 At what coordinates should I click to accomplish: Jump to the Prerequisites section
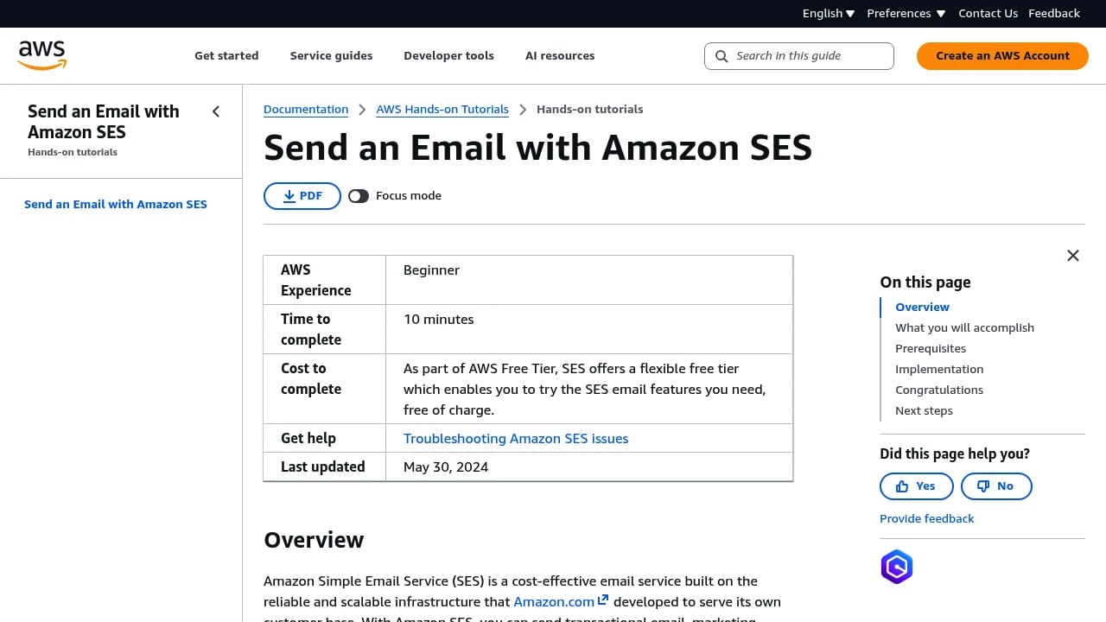931,348
